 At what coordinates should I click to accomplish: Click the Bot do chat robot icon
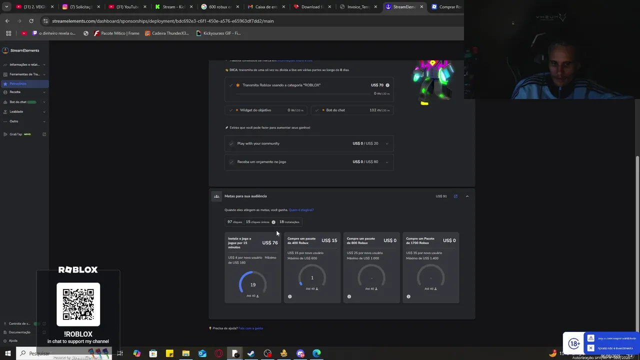5,102
